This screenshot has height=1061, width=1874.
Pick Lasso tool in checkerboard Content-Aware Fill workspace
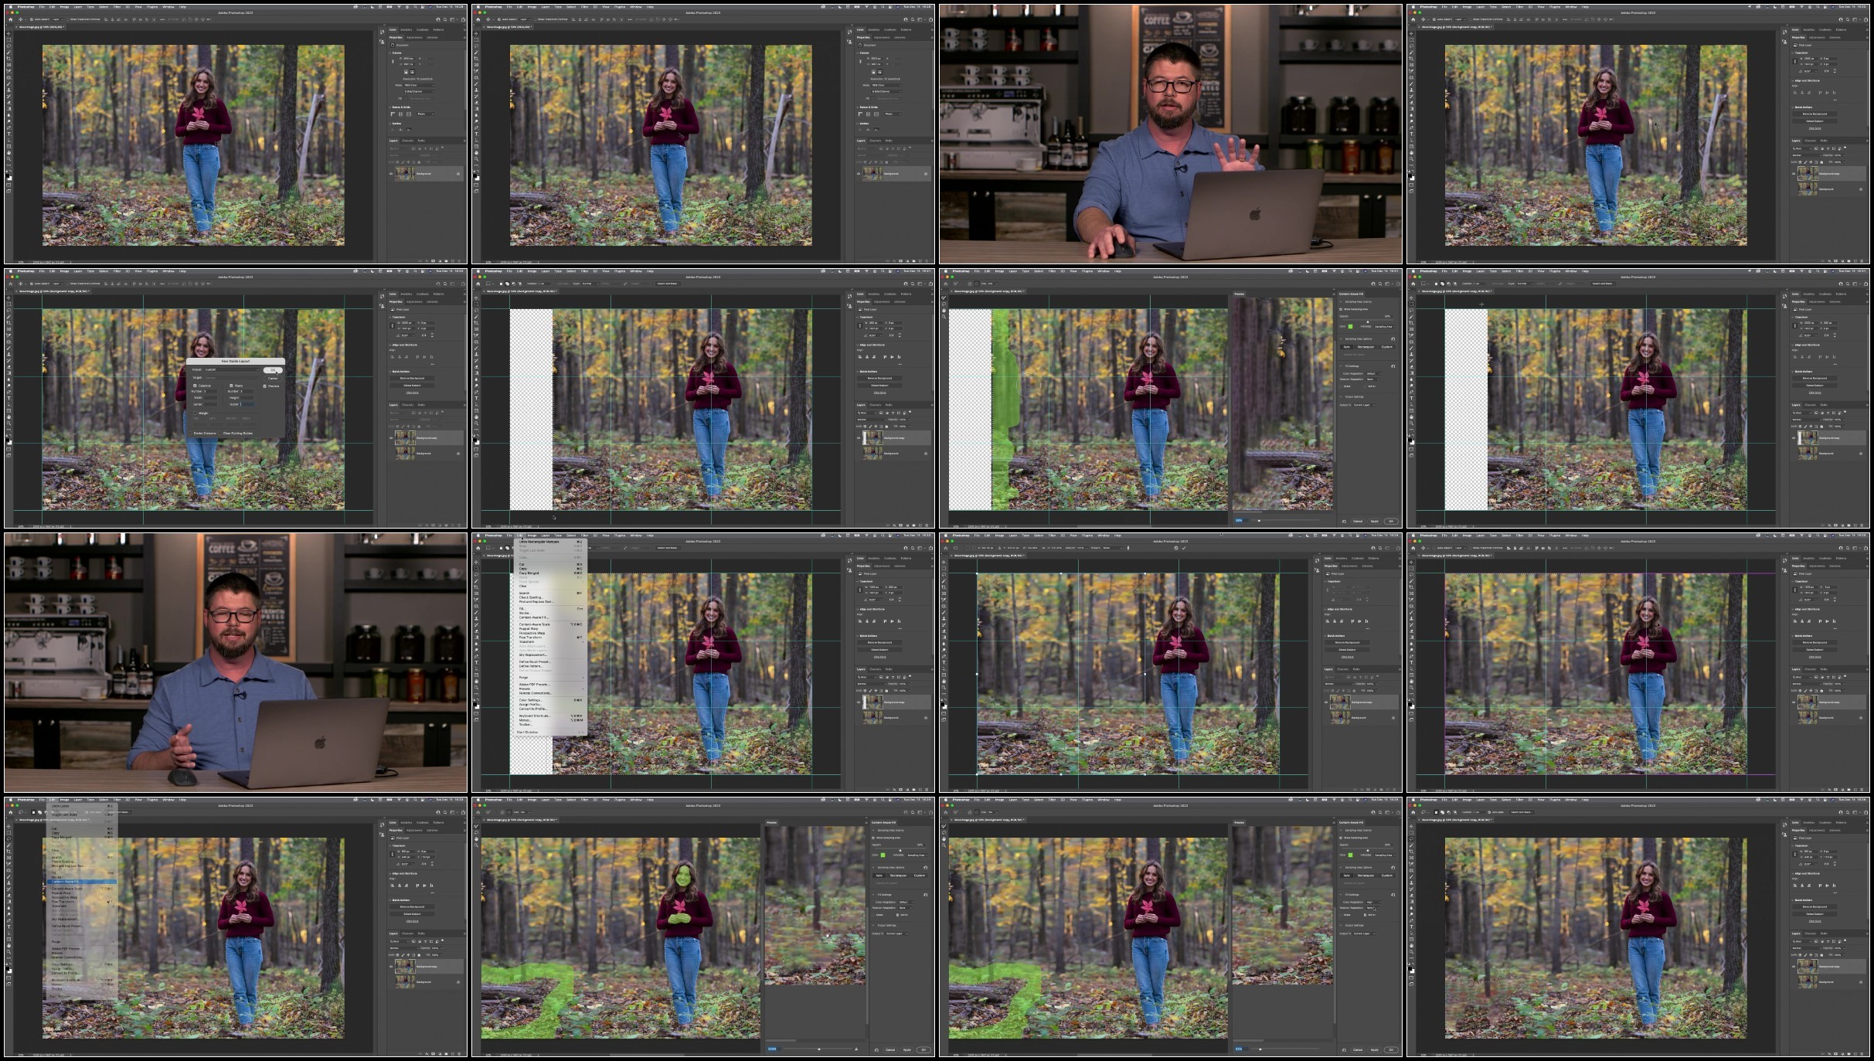click(x=944, y=304)
